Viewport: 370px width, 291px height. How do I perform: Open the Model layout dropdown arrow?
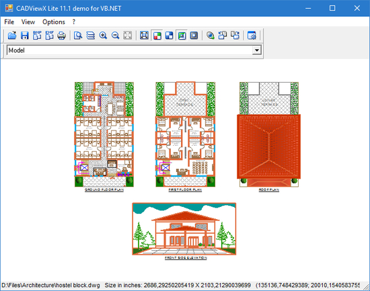click(257, 50)
